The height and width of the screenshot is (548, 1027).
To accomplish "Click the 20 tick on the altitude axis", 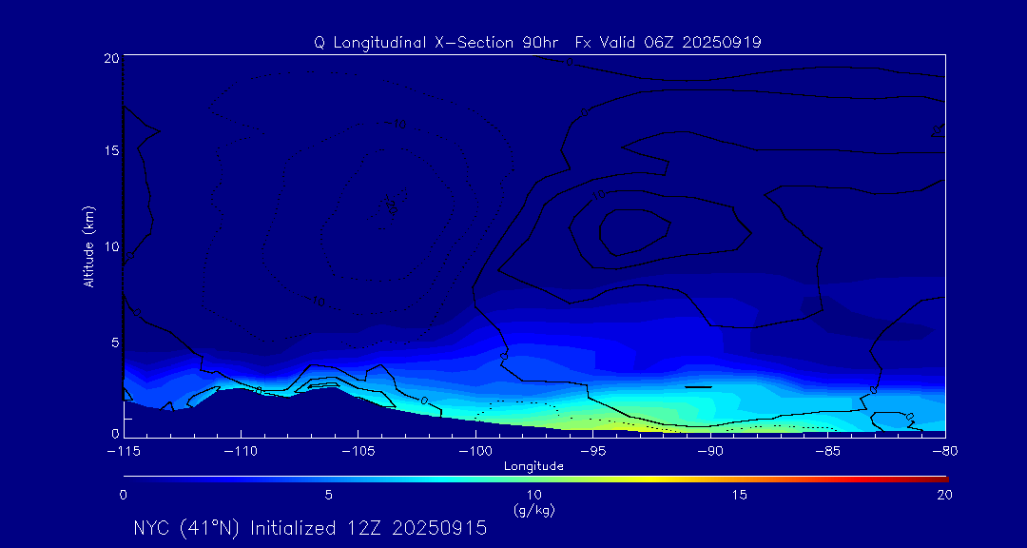I will [110, 58].
